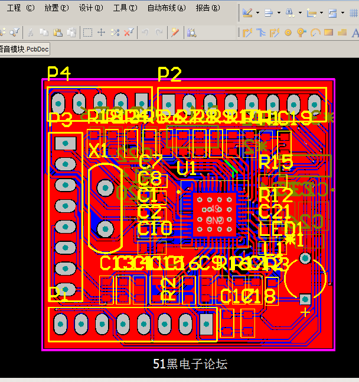The height and width of the screenshot is (382, 359).
Task: Switch to the 语音模块.PcbDoc document tab
Action: point(24,49)
